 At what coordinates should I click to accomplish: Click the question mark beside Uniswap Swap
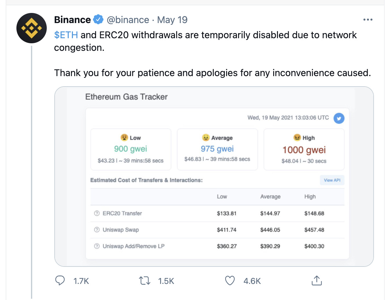(97, 230)
